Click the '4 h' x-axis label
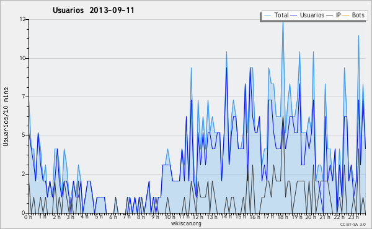 (85, 217)
